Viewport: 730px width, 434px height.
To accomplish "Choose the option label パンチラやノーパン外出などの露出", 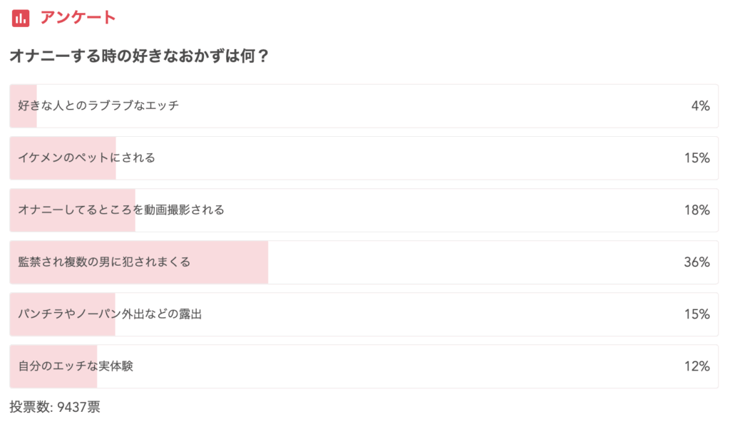I will tap(110, 314).
